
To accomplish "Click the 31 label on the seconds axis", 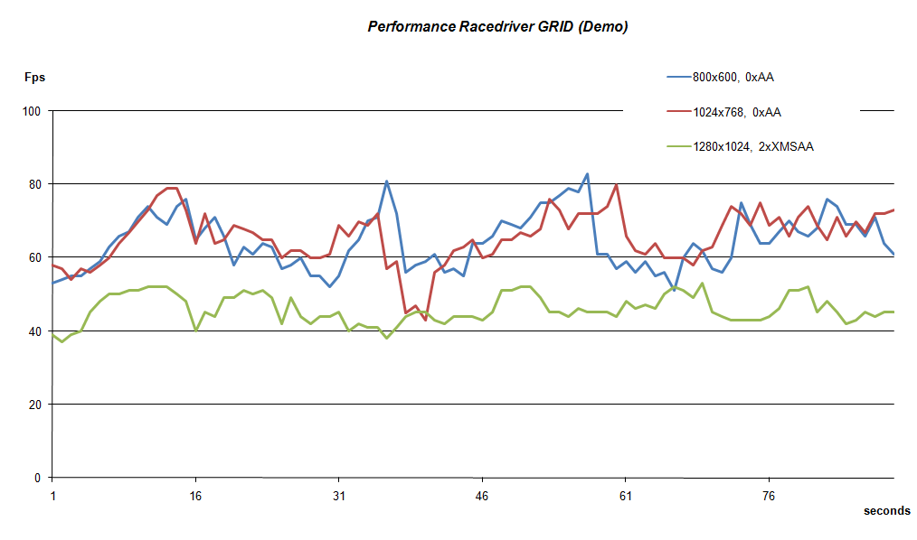I will pos(338,497).
